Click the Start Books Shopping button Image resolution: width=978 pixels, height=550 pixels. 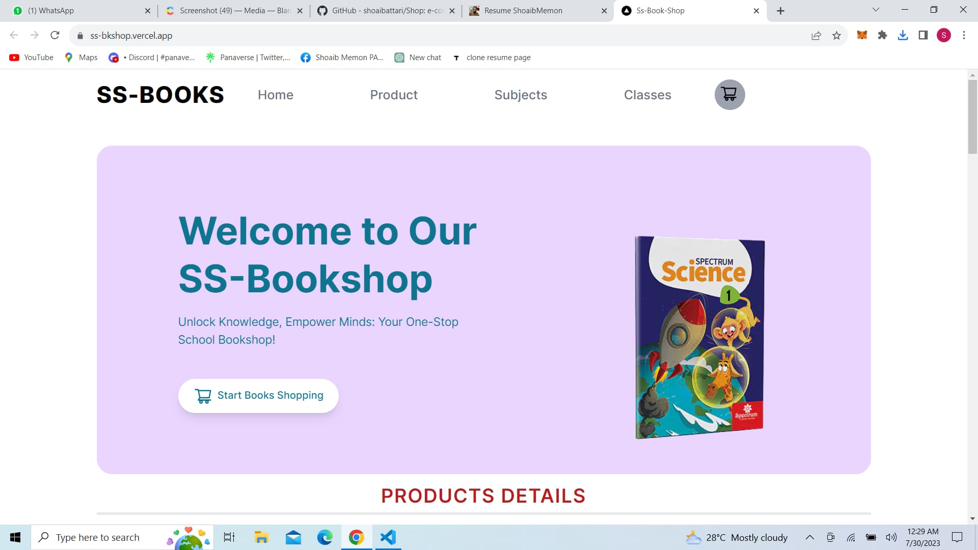coord(258,395)
